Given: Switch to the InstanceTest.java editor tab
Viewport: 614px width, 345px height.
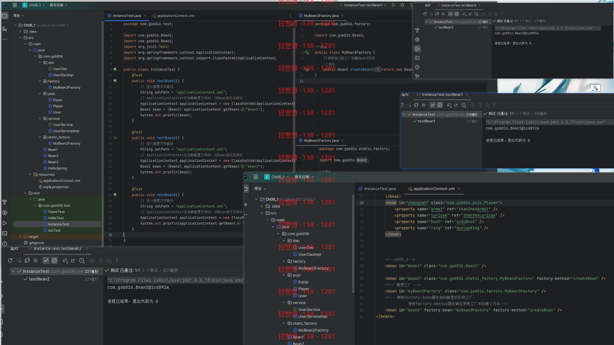Looking at the screenshot, I should (x=126, y=16).
